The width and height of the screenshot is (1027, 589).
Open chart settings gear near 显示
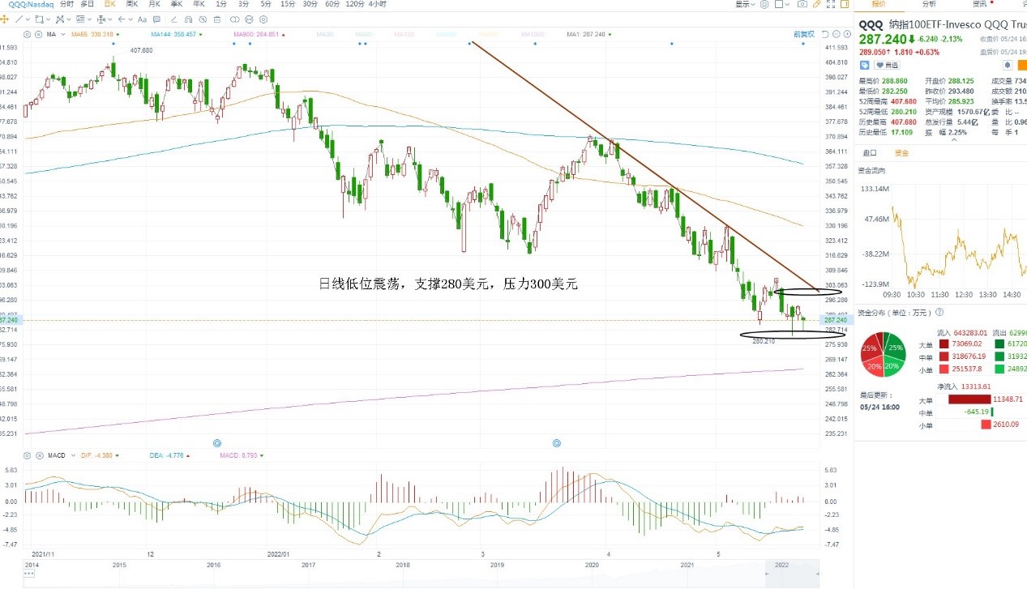point(764,4)
